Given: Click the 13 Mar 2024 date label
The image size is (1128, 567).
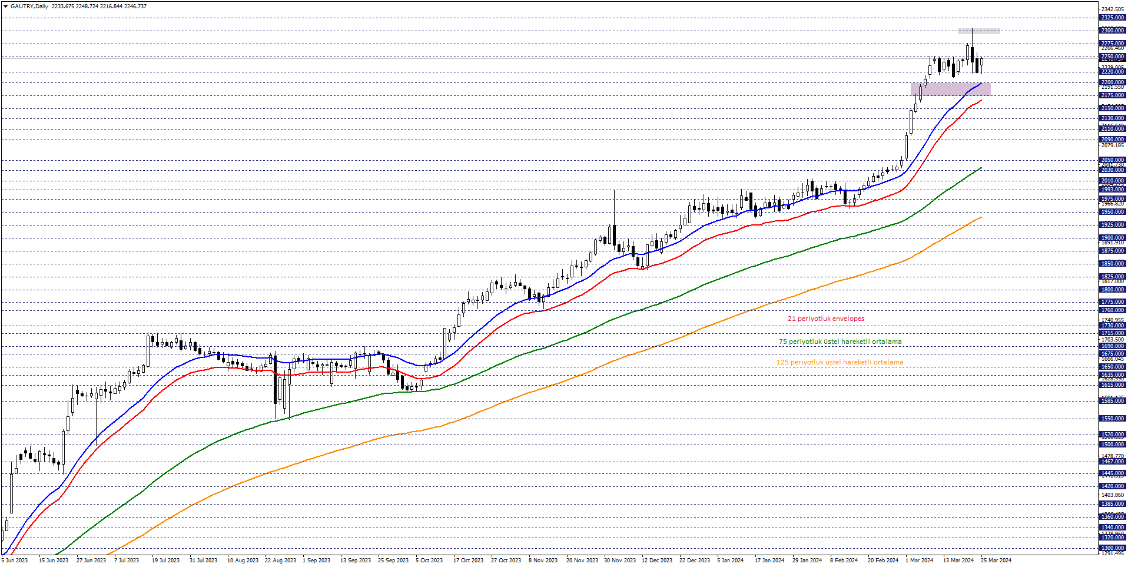Looking at the screenshot, I should click(958, 561).
